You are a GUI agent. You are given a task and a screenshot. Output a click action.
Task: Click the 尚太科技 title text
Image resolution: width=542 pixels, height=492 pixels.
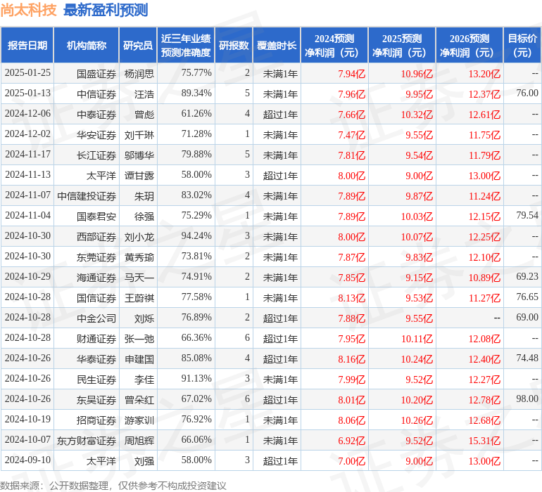click(28, 10)
